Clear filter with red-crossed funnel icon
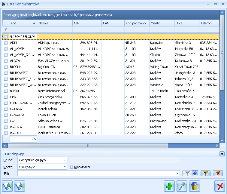 (x=218, y=173)
